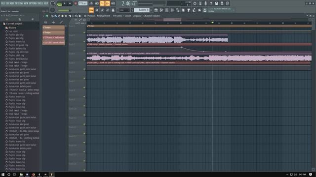Image resolution: width=316 pixels, height=177 pixels.
Task: Select the playlist slip tool
Action: 66,16
